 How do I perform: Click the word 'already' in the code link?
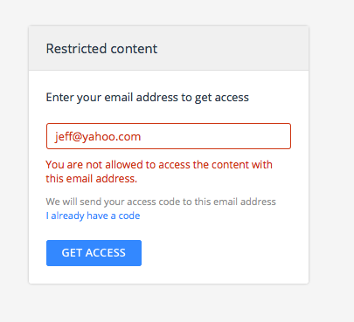[67, 216]
